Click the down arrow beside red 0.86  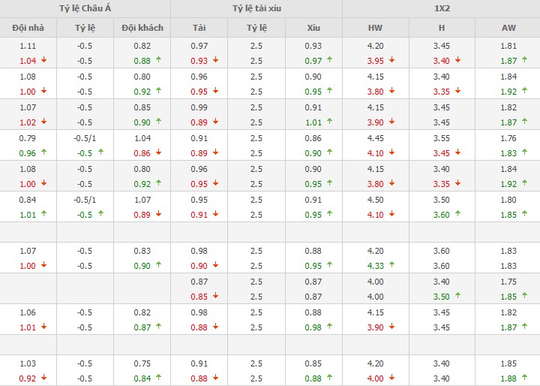(x=159, y=152)
